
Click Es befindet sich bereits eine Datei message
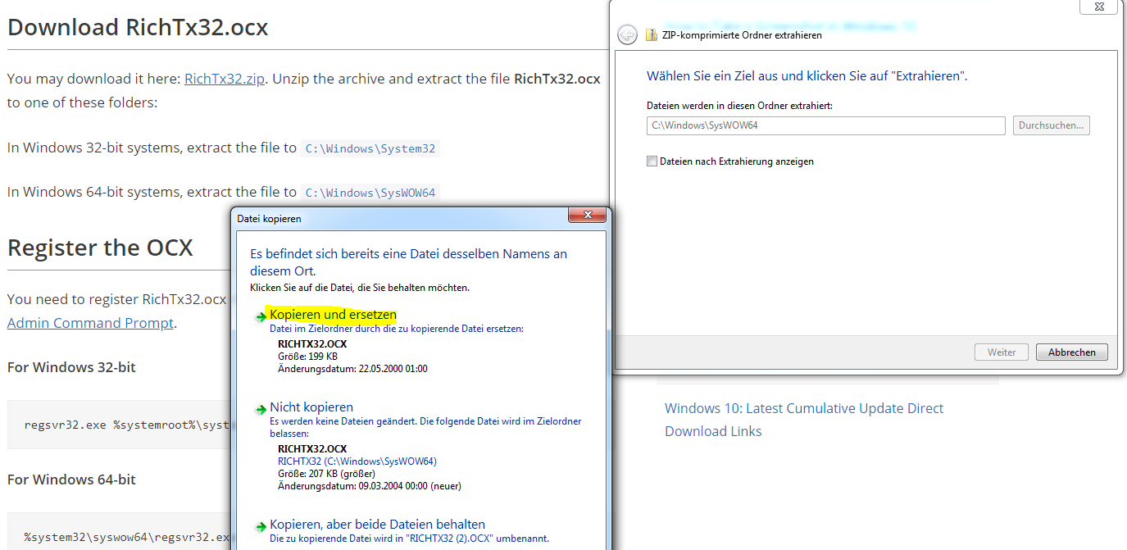click(408, 262)
